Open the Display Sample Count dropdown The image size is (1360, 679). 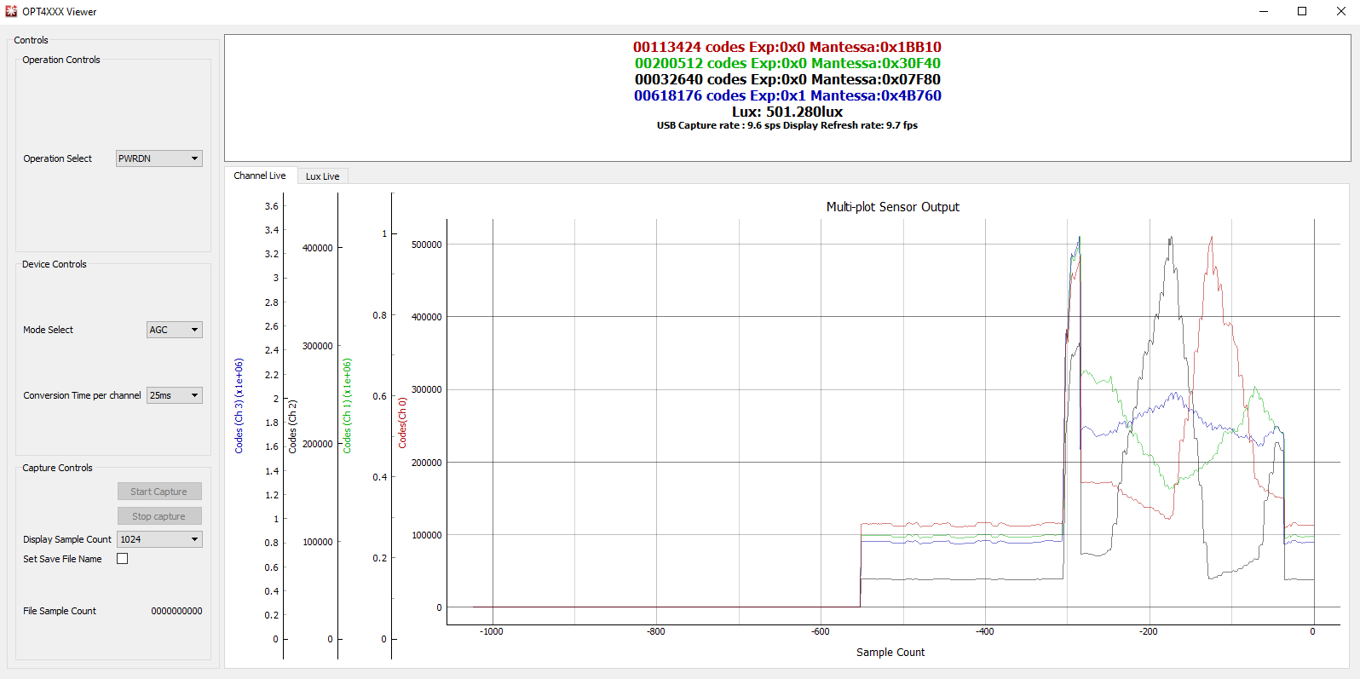[x=159, y=539]
